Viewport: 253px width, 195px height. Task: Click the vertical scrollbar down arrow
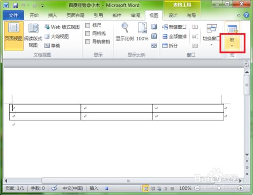coord(247,155)
